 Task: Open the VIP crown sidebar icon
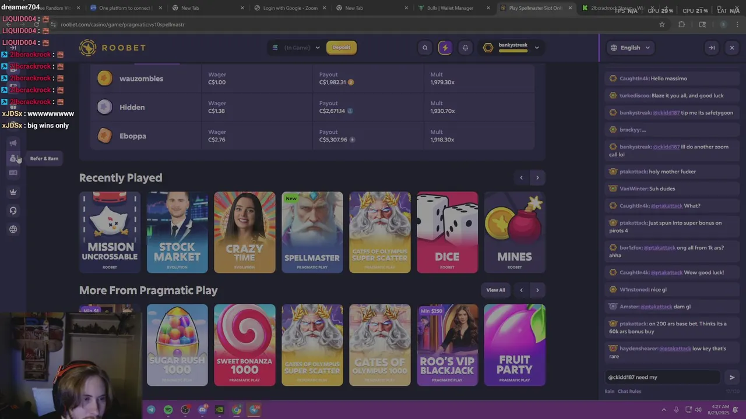point(13,192)
